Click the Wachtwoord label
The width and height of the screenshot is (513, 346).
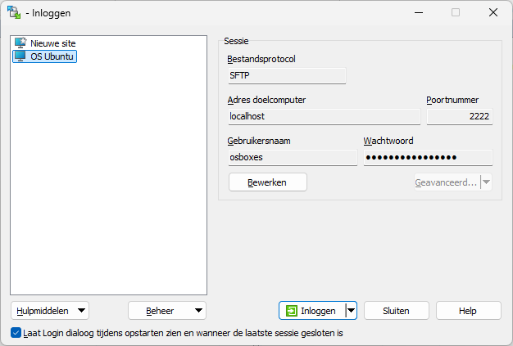[388, 141]
